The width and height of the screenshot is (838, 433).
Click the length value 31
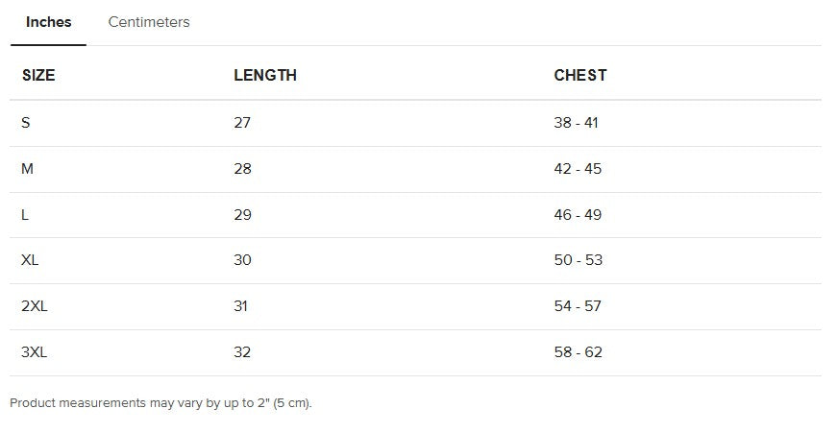tap(240, 306)
